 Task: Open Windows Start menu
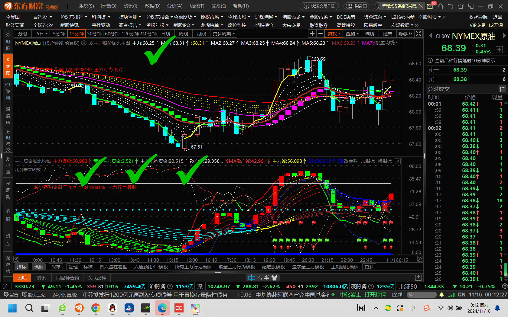point(12,308)
